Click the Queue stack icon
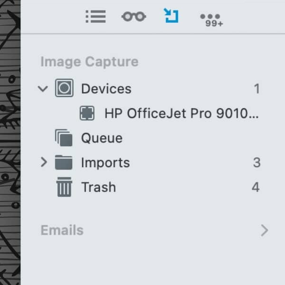Screen dimensions: 285x285 click(x=64, y=138)
